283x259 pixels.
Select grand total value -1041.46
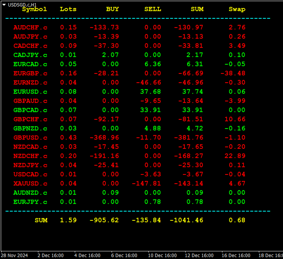click(187, 220)
